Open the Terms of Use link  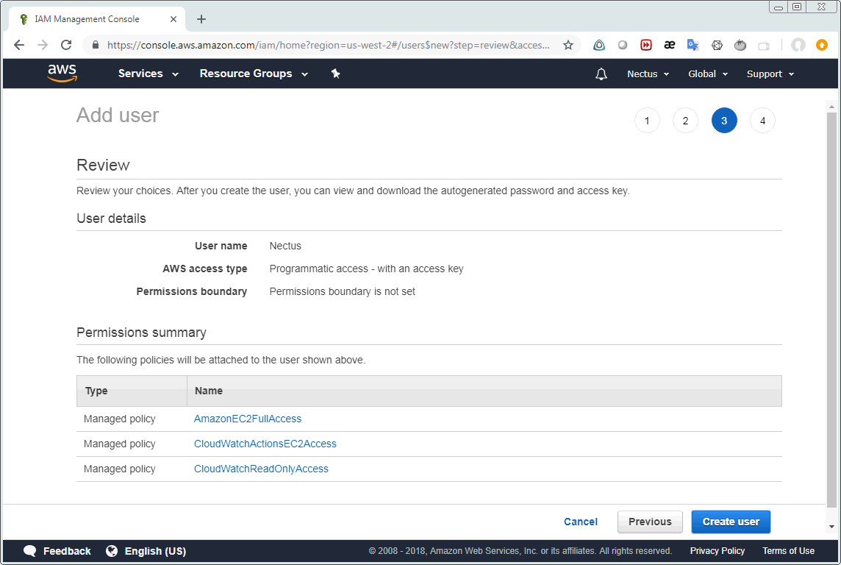pos(788,551)
